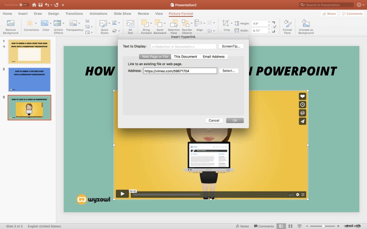The height and width of the screenshot is (229, 367).
Task: Select slide 2 thumbnail
Action: pos(29,79)
